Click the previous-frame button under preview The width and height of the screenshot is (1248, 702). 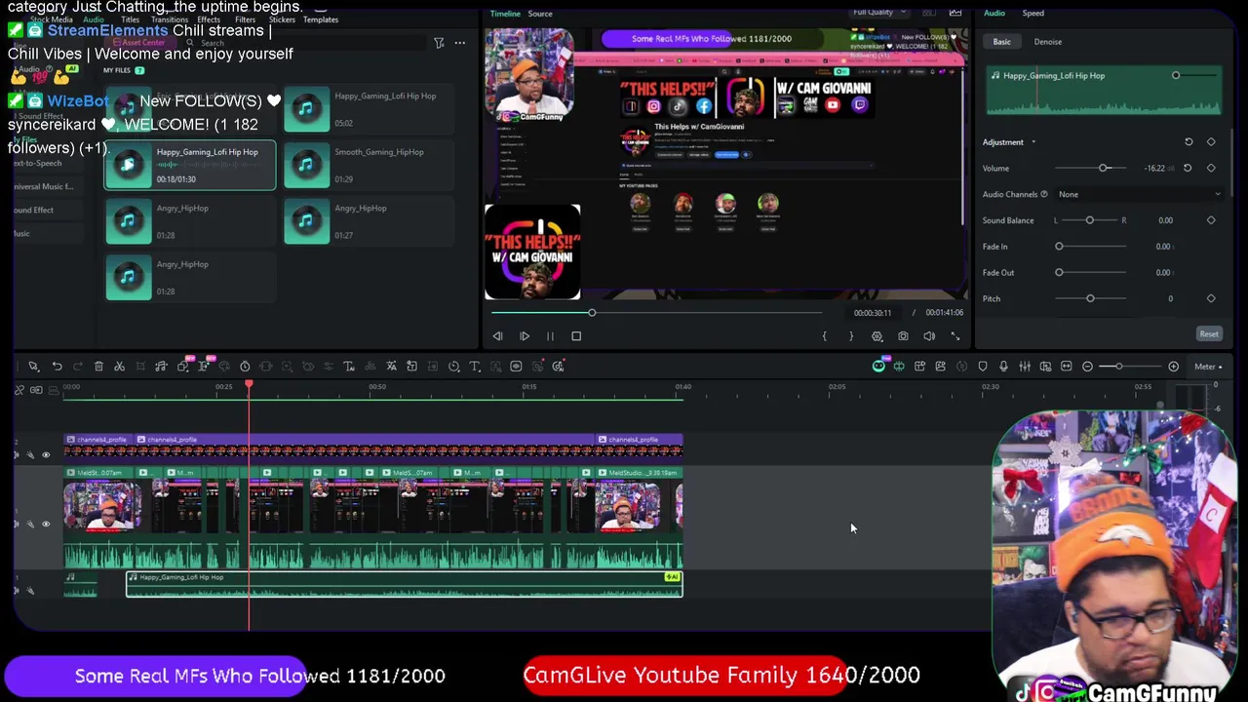pyautogui.click(x=497, y=336)
